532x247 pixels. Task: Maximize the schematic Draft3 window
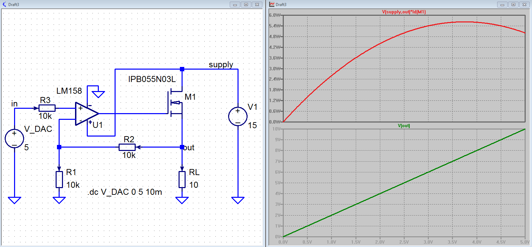246,4
